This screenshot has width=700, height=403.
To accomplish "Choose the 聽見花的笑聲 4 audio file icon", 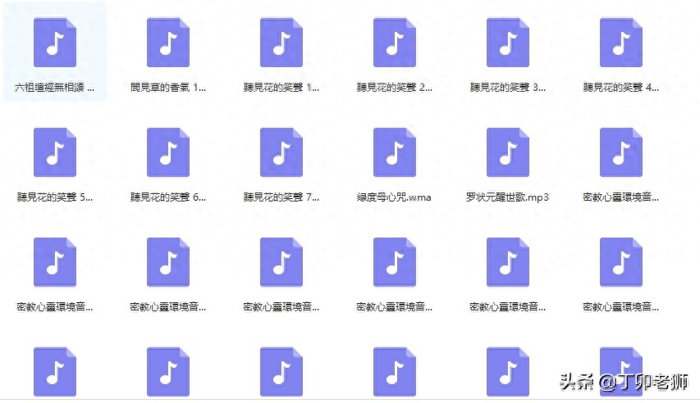I will click(621, 43).
